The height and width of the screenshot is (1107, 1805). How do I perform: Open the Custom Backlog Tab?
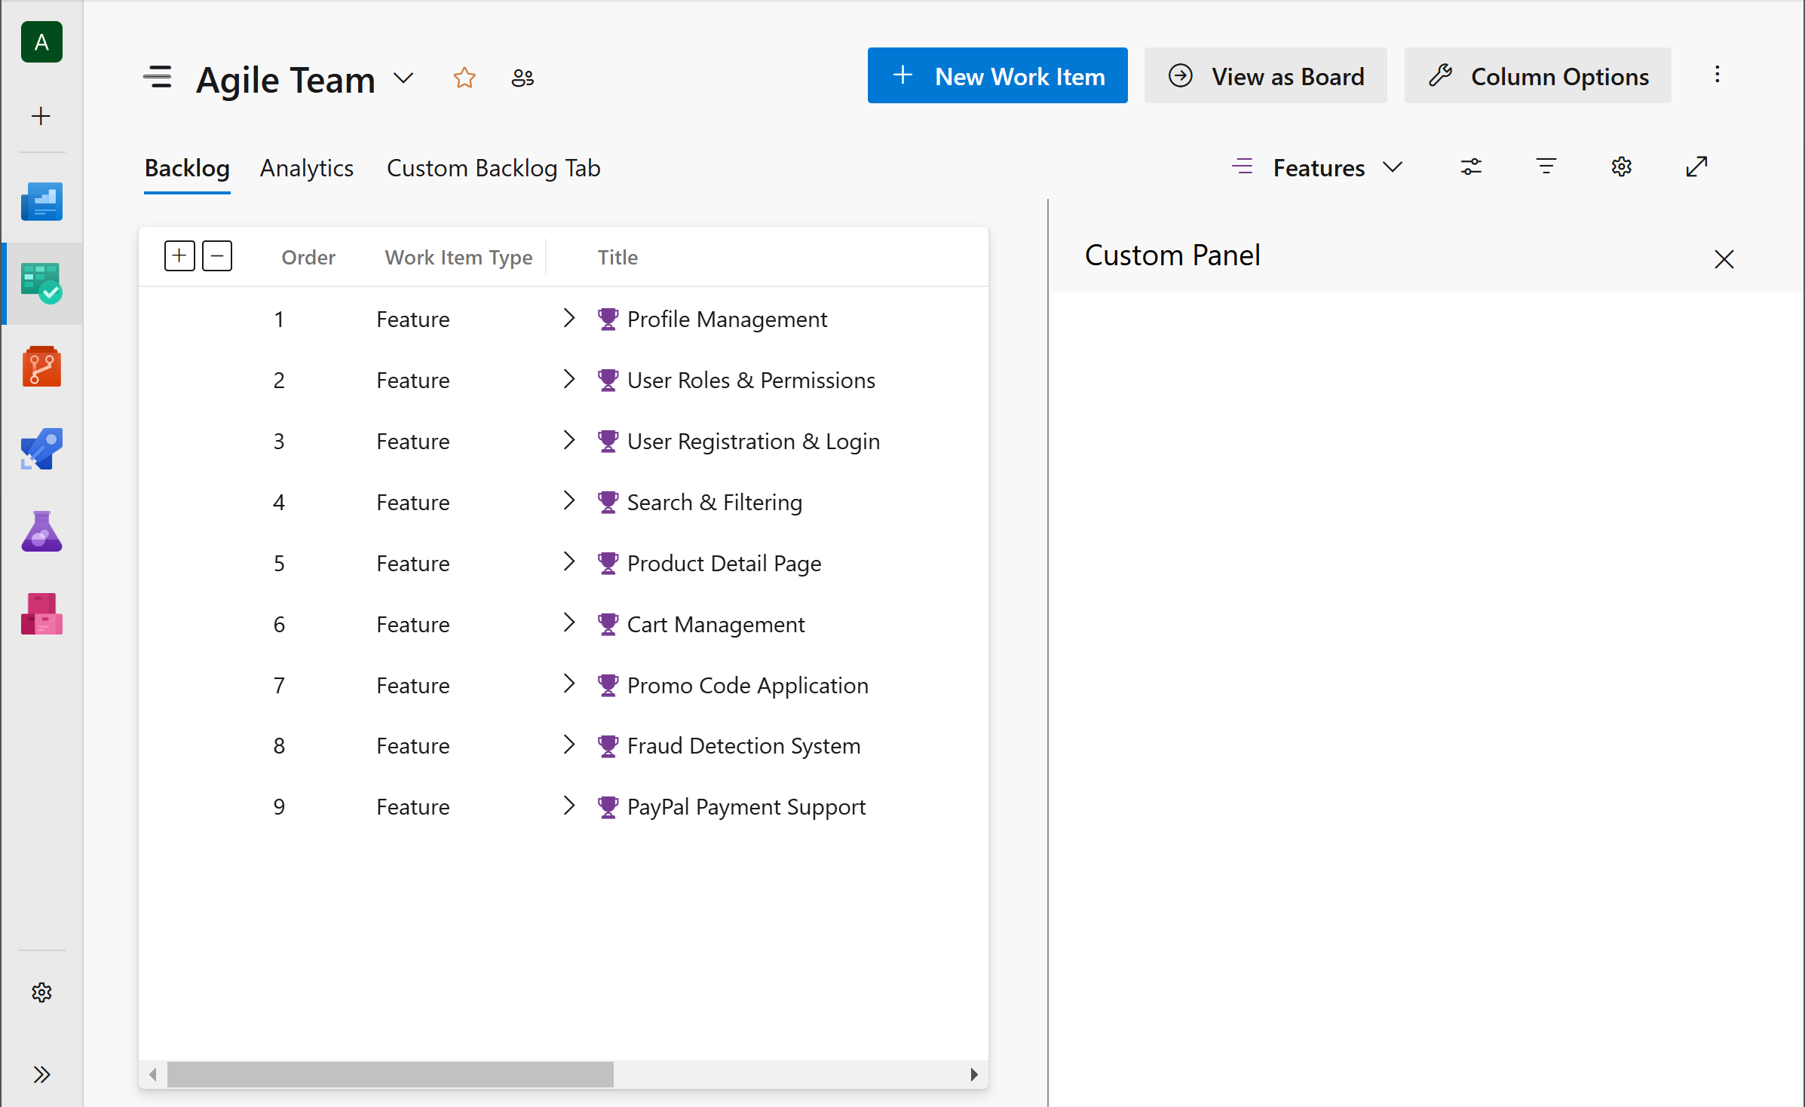pos(493,168)
